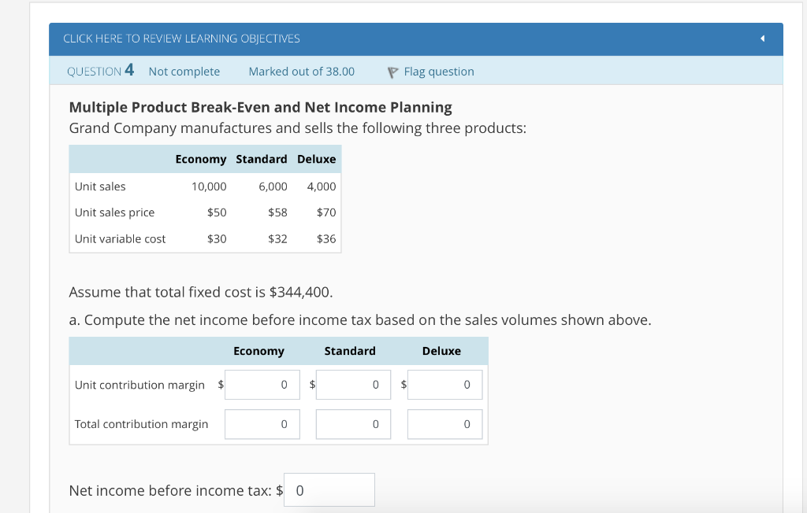Click the Standard total contribution margin input field
The height and width of the screenshot is (513, 807).
click(353, 424)
